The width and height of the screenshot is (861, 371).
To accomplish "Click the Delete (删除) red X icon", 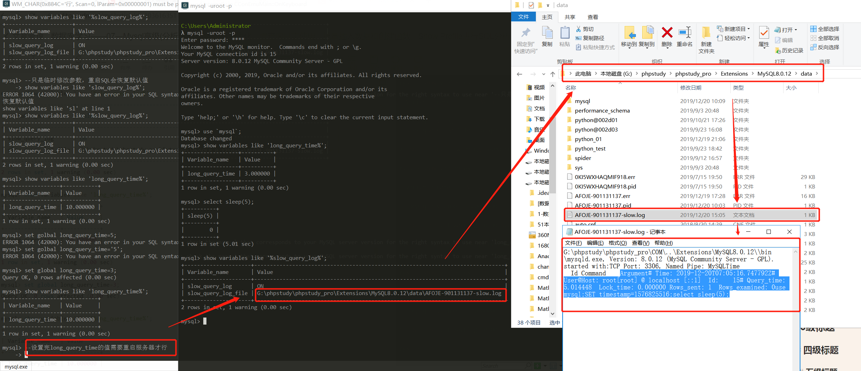I will tap(667, 33).
